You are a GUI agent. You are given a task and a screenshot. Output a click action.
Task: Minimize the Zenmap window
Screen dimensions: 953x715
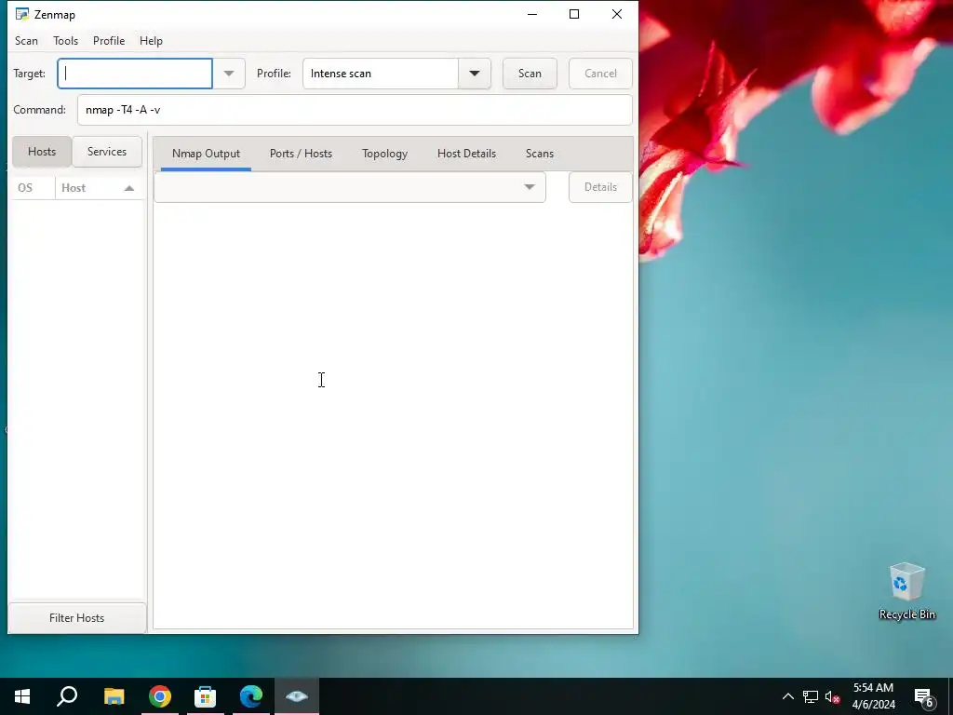[x=532, y=14]
